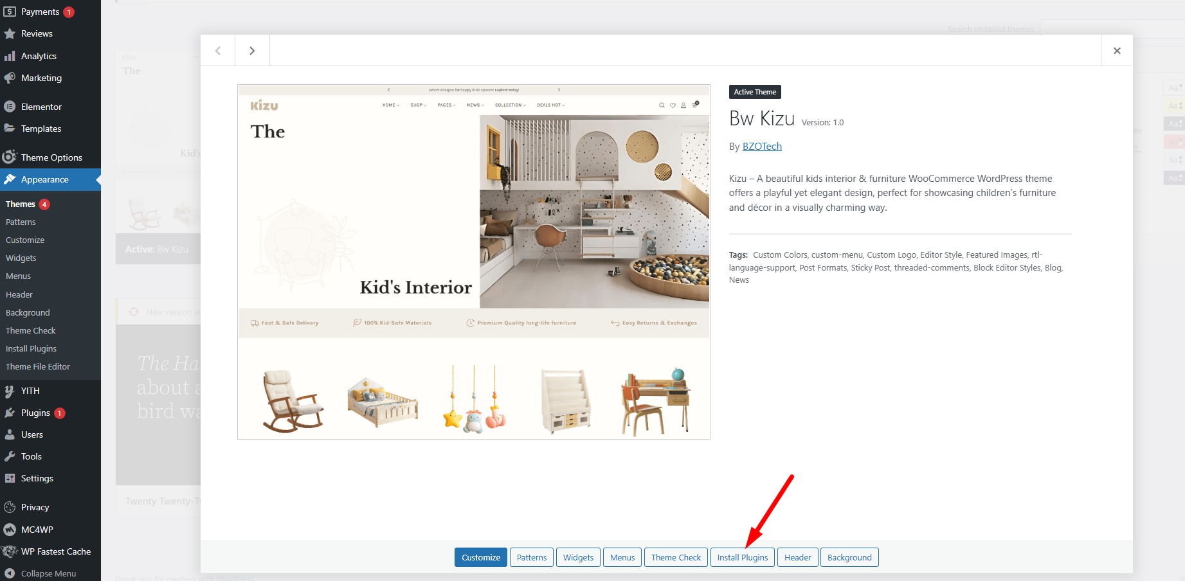Open the Install Plugins submenu item in the sidebar

31,348
